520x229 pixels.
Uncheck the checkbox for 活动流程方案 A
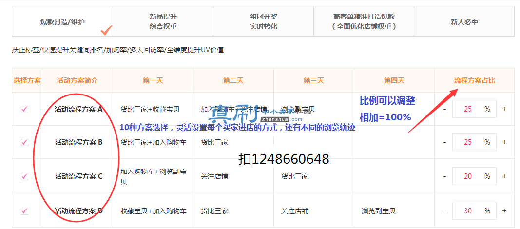24,109
